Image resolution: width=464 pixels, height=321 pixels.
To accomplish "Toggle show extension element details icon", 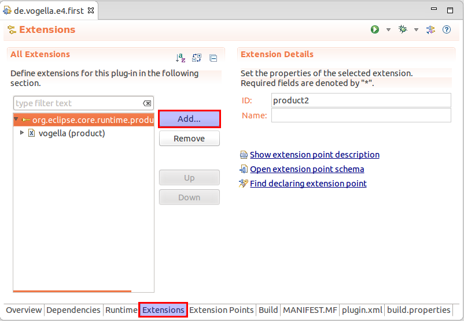I will coord(197,58).
